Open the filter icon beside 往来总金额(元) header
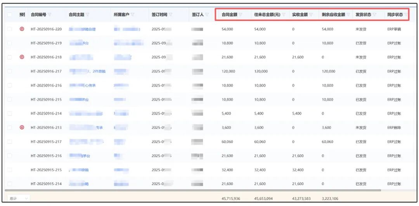This screenshot has height=206, width=419. (284, 15)
